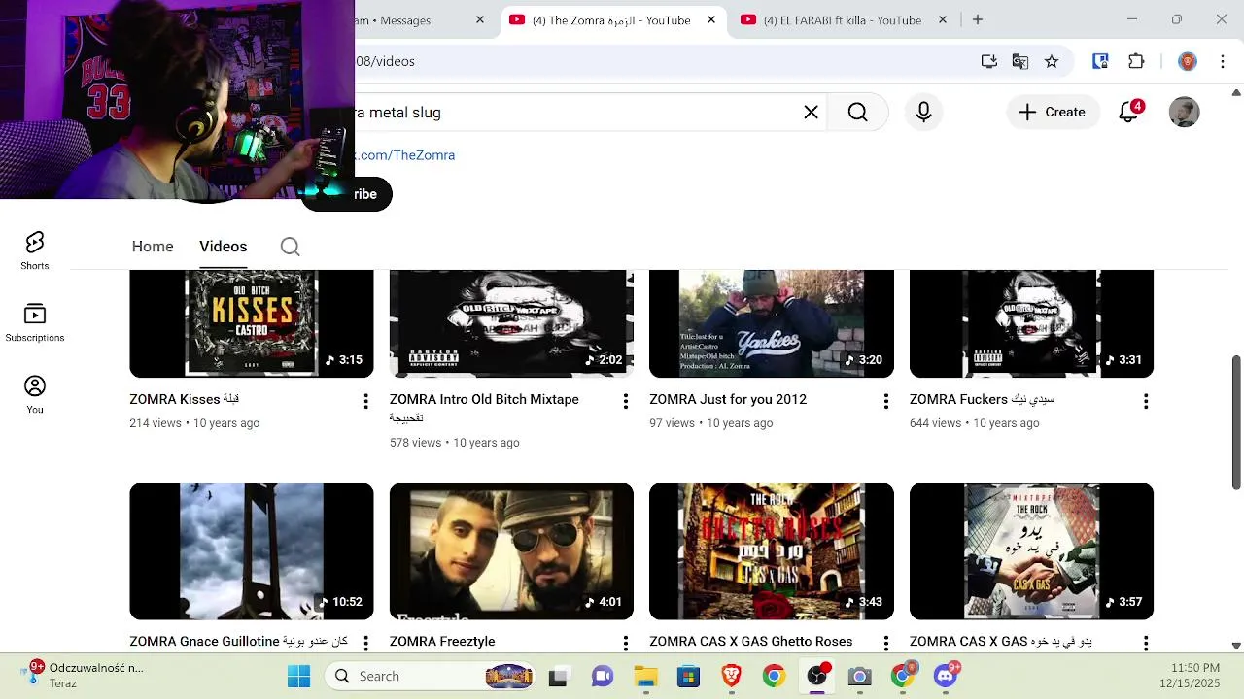The width and height of the screenshot is (1244, 699).
Task: Open options for ZOMRA Gnace Guillotine video
Action: [365, 643]
